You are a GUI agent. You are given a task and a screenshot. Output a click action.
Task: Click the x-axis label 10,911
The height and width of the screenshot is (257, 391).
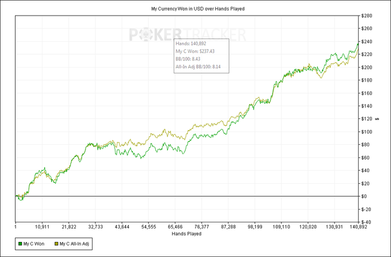(42, 227)
